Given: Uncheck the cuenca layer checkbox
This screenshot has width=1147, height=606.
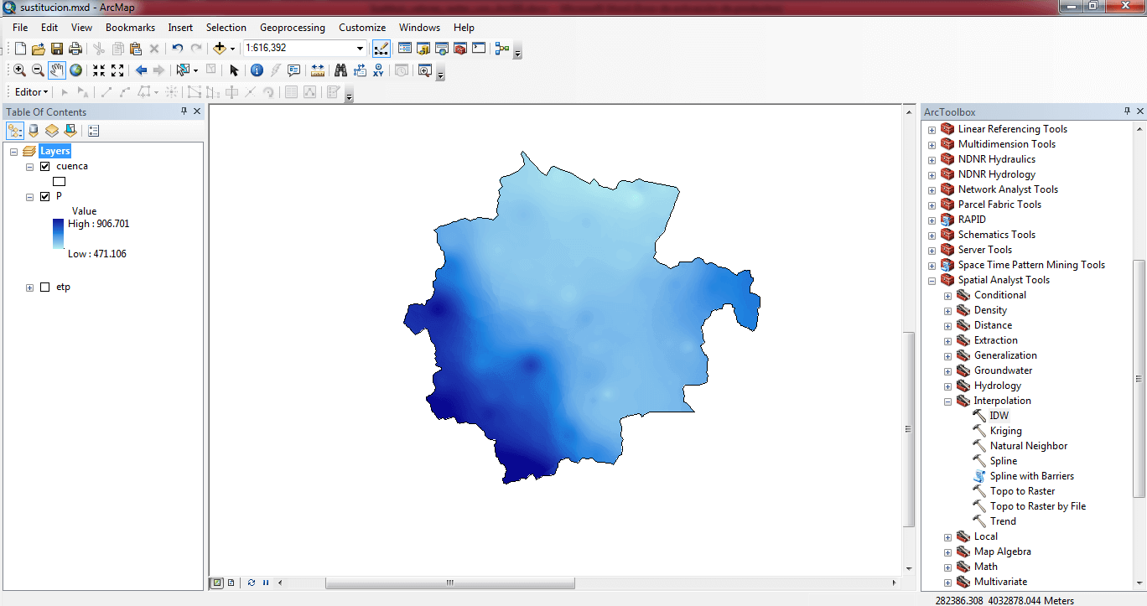Looking at the screenshot, I should click(45, 166).
